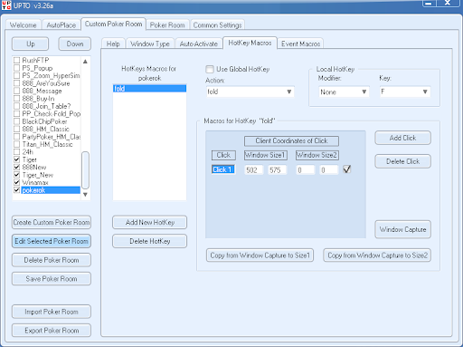Select 888_AreYouSure in the list
The width and height of the screenshot is (463, 347).
pyautogui.click(x=46, y=83)
